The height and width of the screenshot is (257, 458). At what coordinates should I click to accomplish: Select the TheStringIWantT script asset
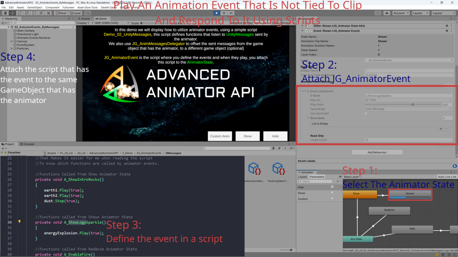[278, 172]
